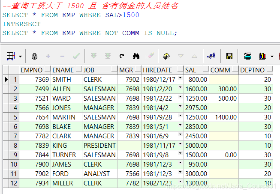Viewport: 280px width, 194px height.
Task: Click the next record up triangle icon
Action: [195, 57]
